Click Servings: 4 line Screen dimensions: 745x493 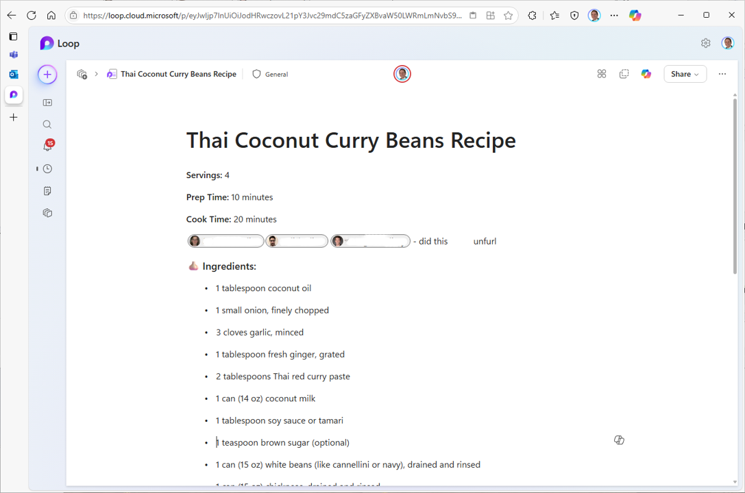coord(208,175)
